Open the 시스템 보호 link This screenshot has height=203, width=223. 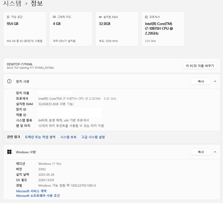click(x=68, y=137)
